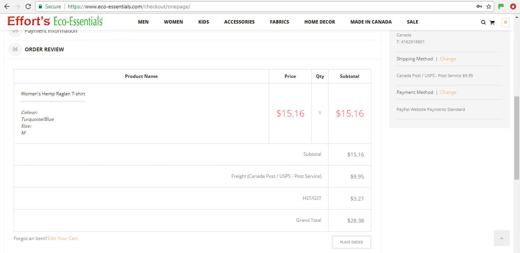Click the browser address bar
Screen dimensions: 520x253
(266, 6)
